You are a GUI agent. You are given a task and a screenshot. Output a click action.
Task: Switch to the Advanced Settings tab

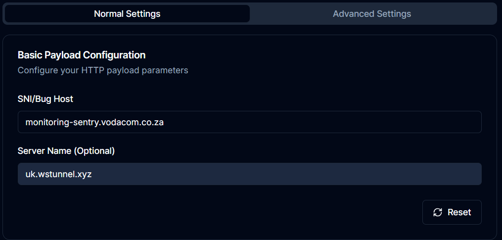coord(372,14)
